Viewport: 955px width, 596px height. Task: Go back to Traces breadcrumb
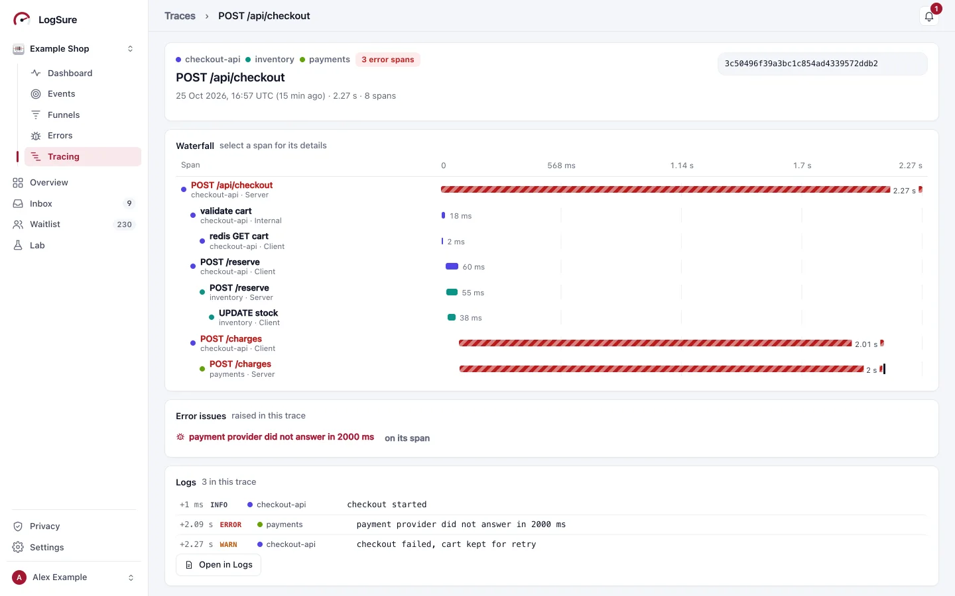coord(180,16)
